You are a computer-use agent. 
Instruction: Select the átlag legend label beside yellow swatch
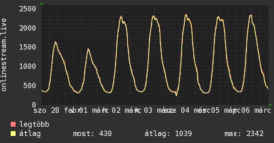30,134
